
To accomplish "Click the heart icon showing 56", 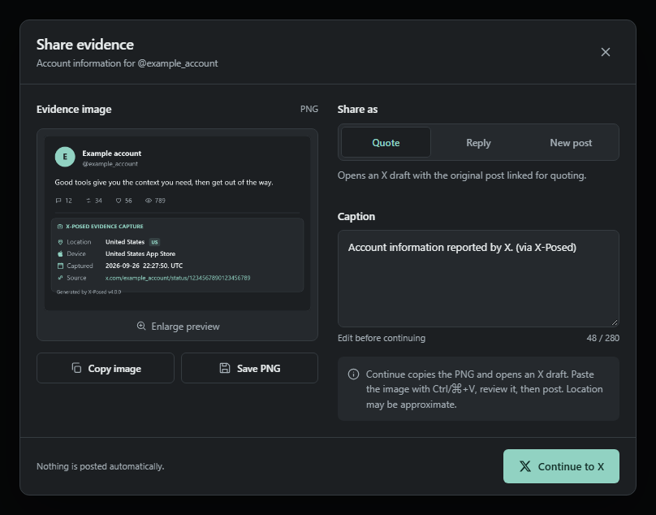I will point(119,201).
